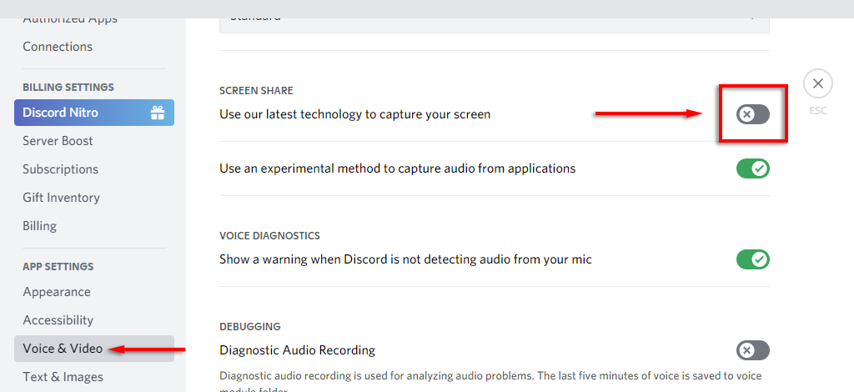
Task: Switch to Appearance settings
Action: pyautogui.click(x=57, y=292)
